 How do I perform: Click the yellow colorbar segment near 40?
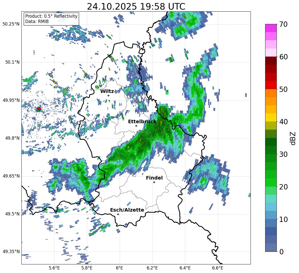point(271,117)
